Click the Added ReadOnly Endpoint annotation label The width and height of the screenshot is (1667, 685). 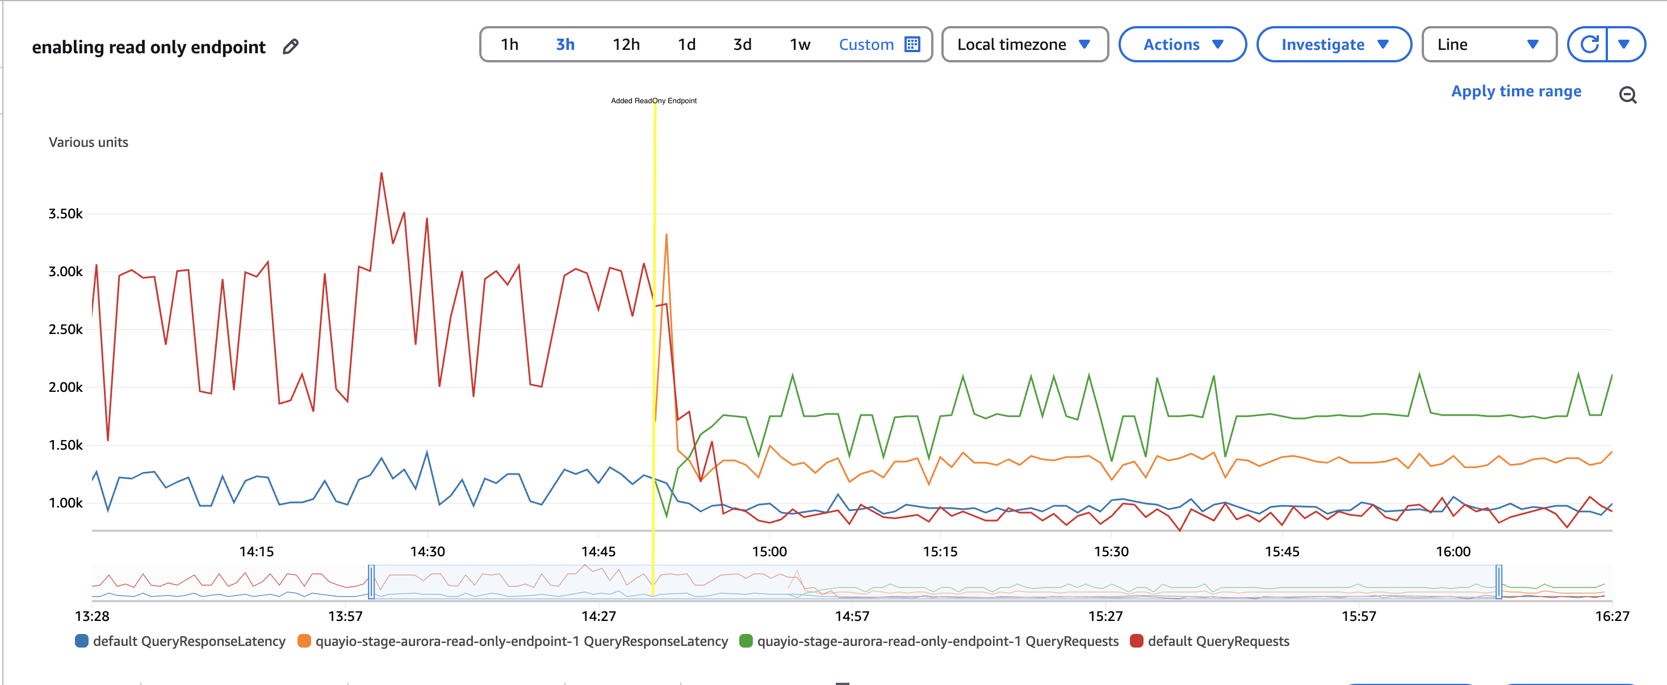654,101
